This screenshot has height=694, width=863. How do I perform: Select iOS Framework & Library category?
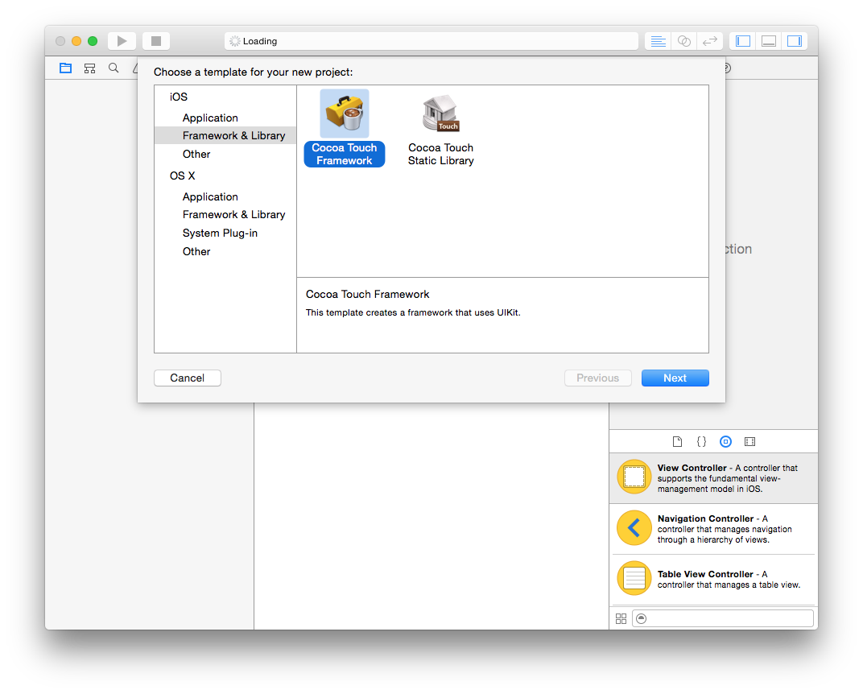225,135
